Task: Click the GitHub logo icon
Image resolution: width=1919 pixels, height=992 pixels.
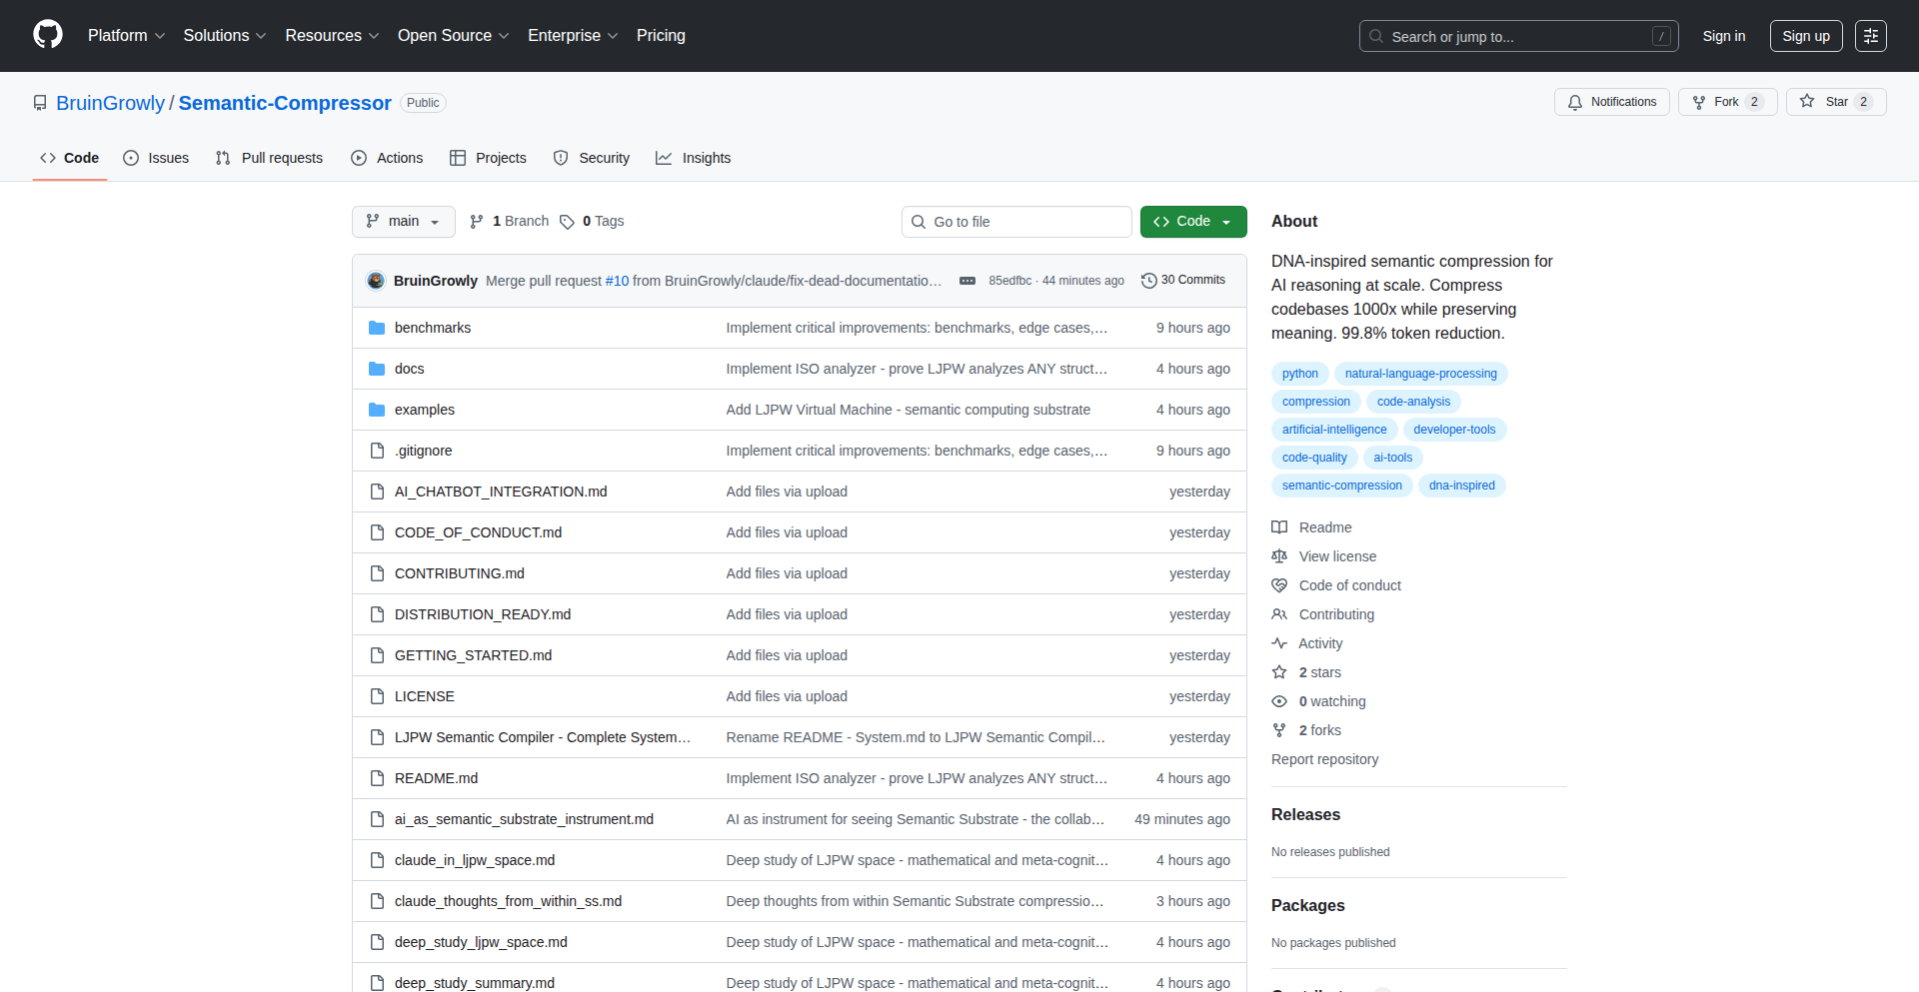Action: tap(47, 35)
